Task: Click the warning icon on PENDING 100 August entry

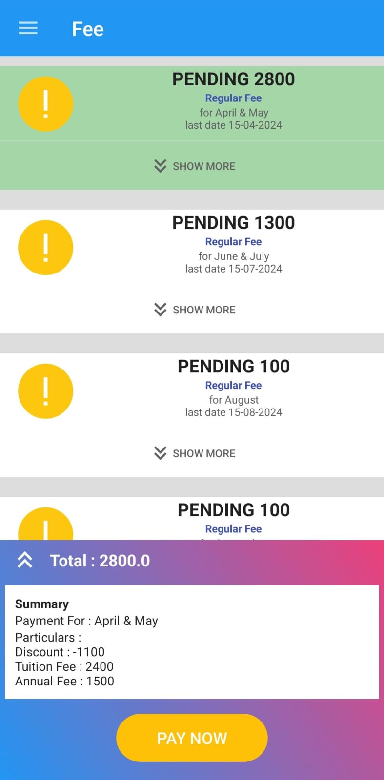Action: (45, 391)
